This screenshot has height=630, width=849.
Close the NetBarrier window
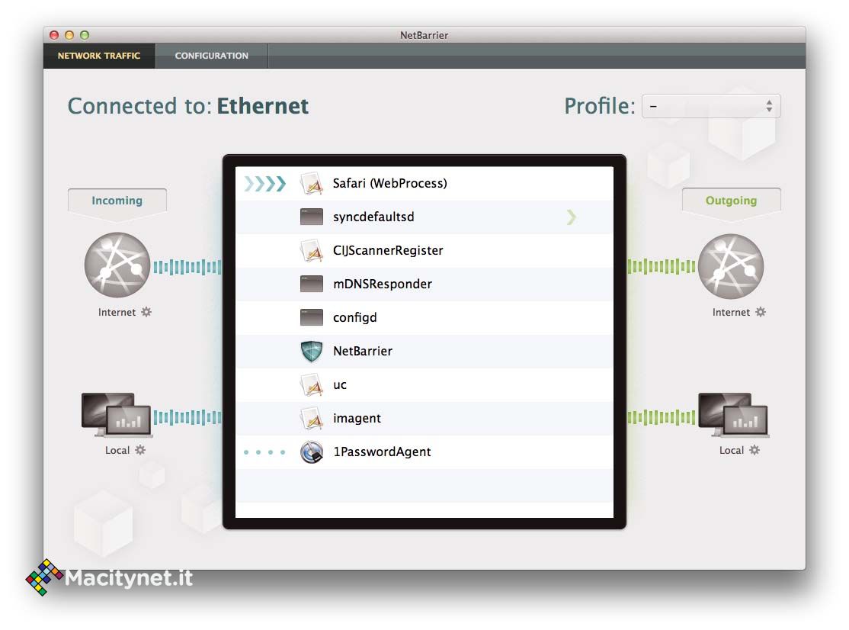tap(54, 35)
